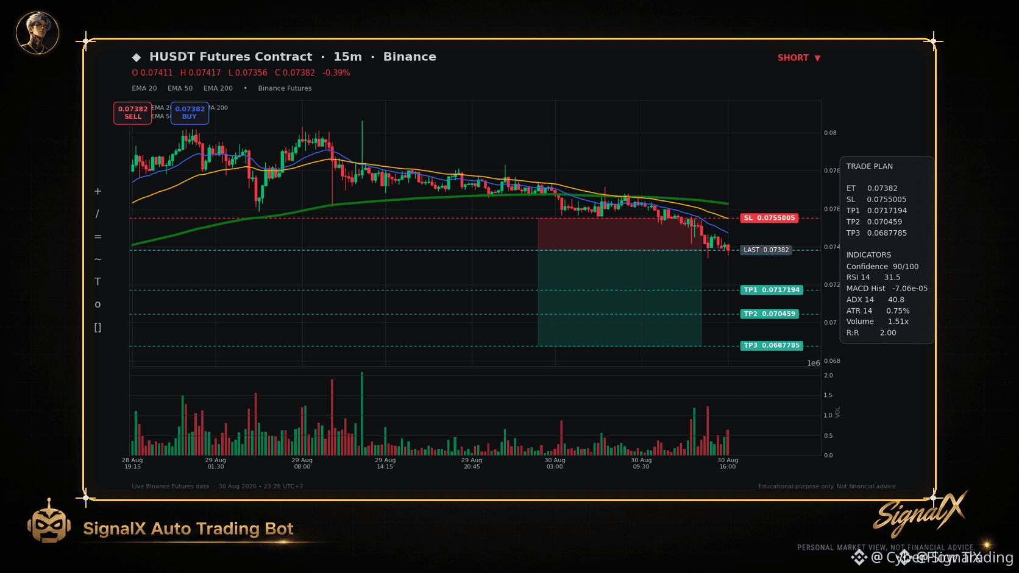Click the 29 Aug 08:00 time axis label
This screenshot has width=1019, height=573.
coord(302,463)
